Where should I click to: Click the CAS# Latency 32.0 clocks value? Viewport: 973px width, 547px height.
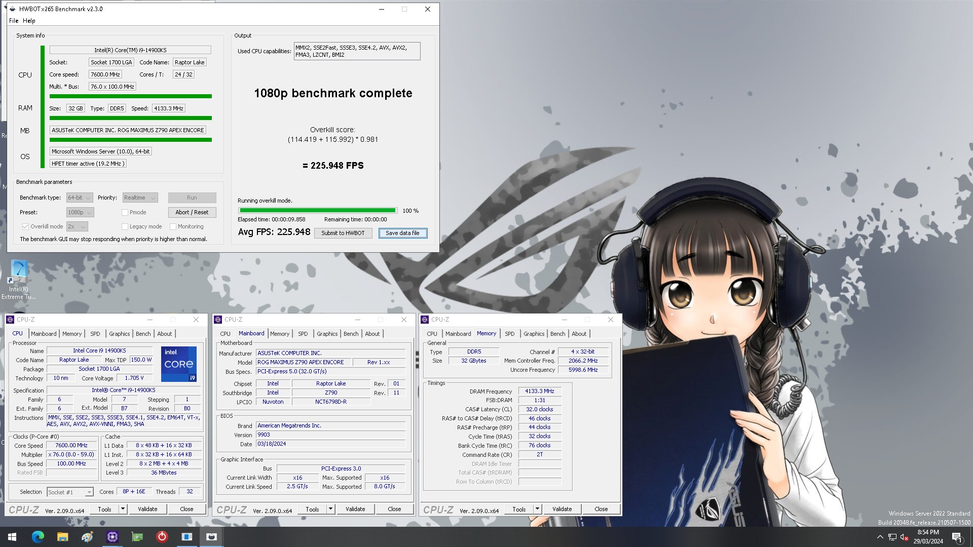[x=539, y=409]
